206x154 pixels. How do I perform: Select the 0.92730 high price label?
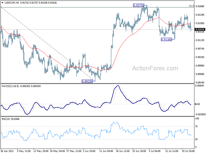click(139, 5)
